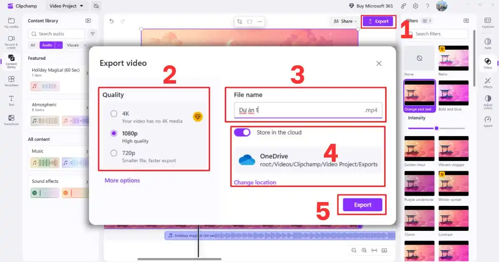
Task: Select the Vibrant vlogger filter
Action: tap(454, 149)
